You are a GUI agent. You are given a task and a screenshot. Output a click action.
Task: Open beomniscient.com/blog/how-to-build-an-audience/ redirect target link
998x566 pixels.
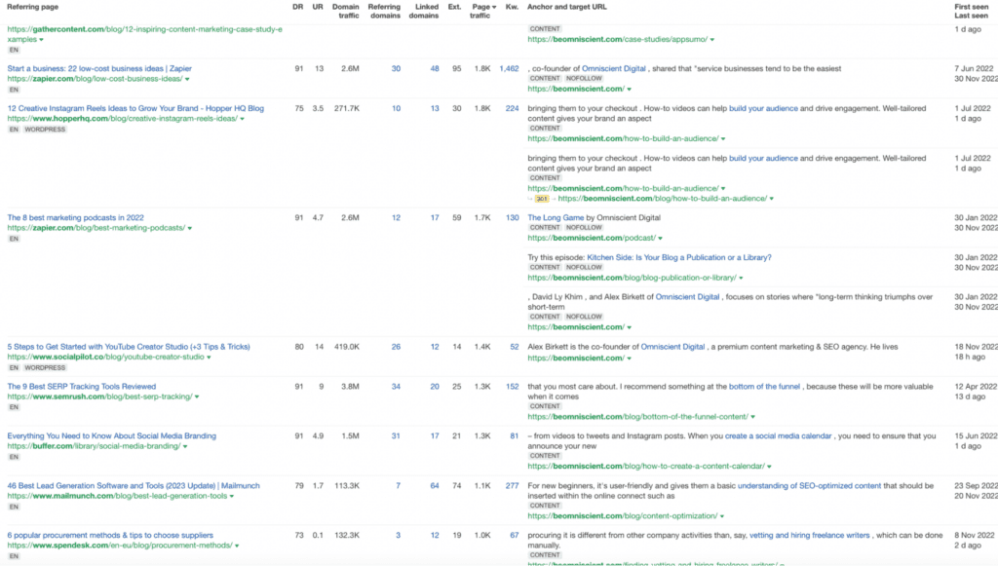click(663, 199)
